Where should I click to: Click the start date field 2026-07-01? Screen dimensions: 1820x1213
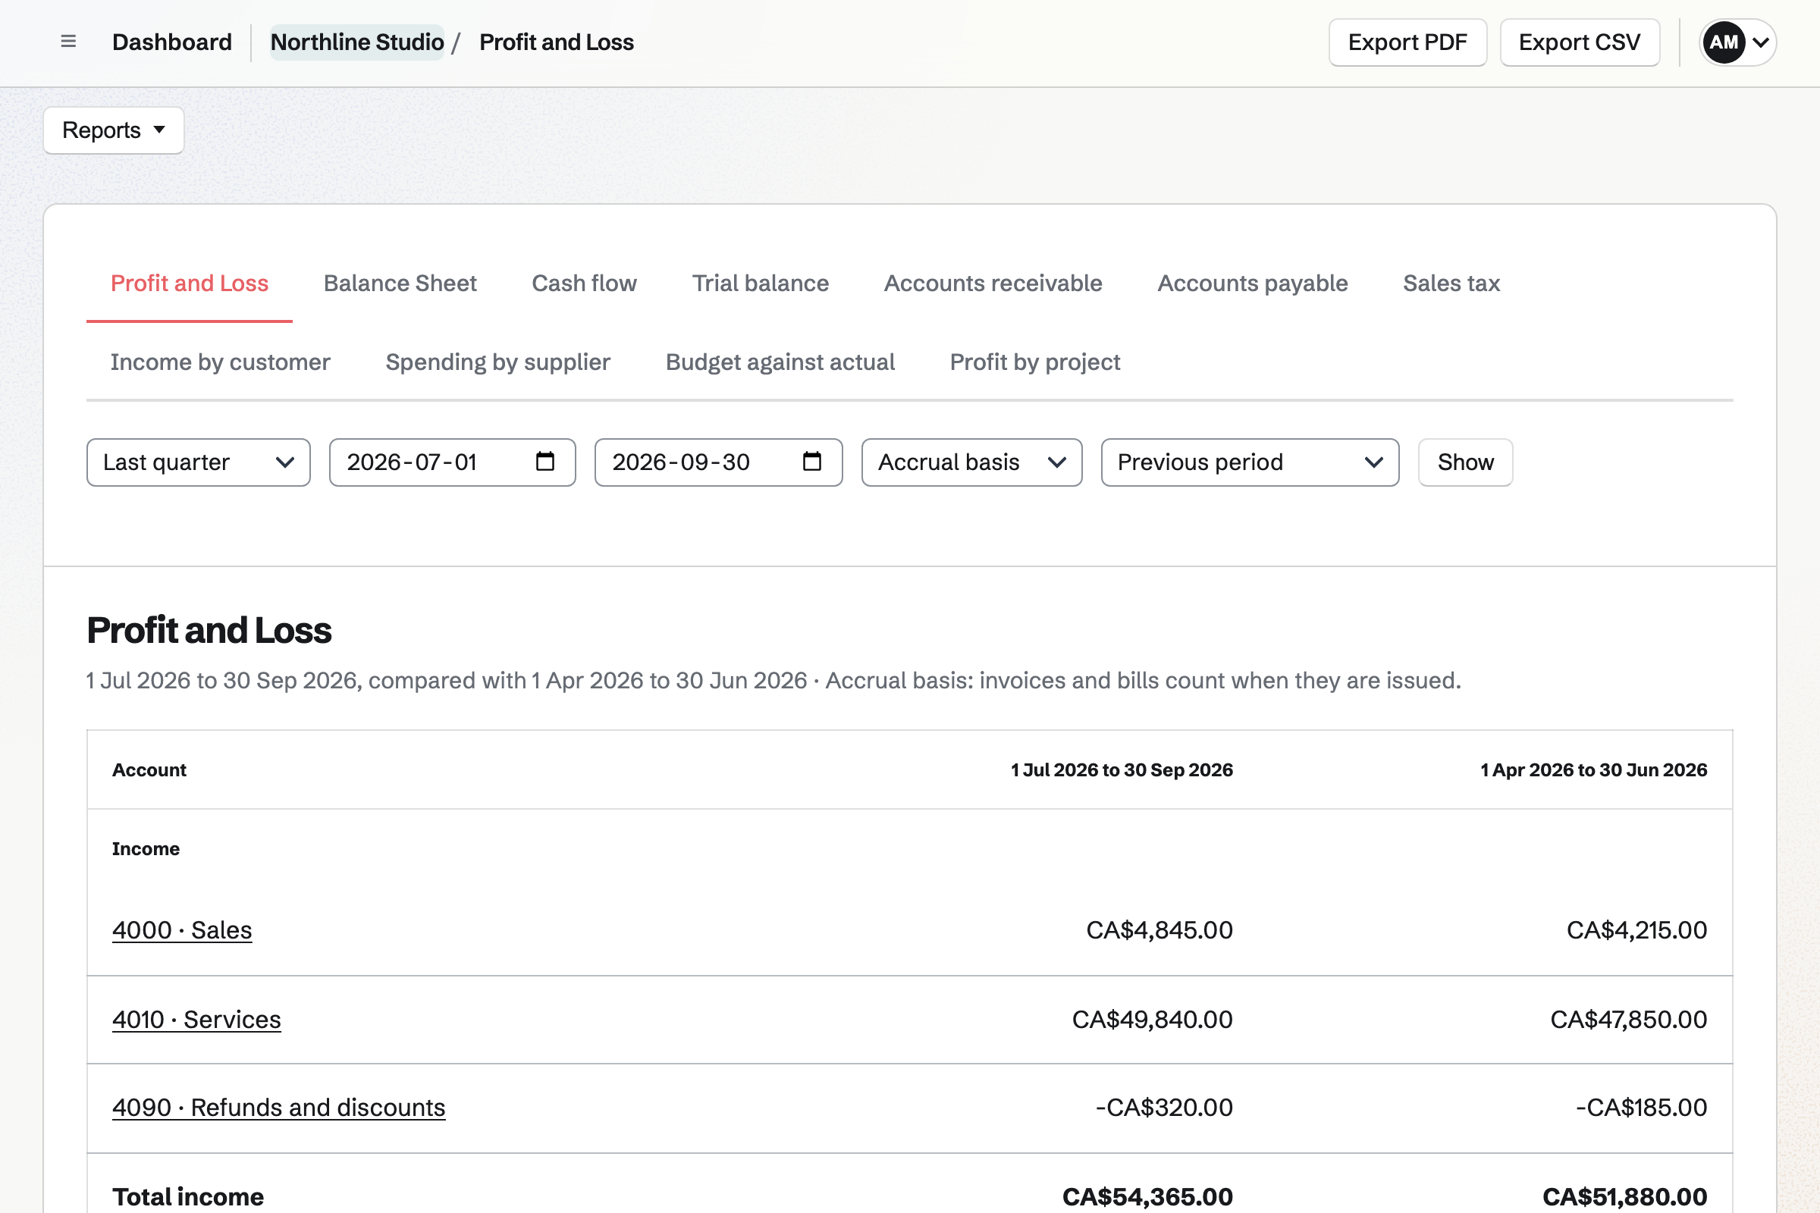[x=453, y=462]
